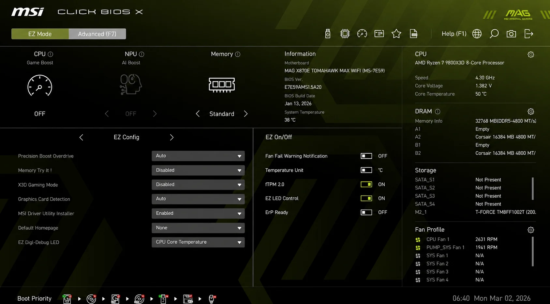
Task: Show Memory info circle icon
Action: (x=238, y=54)
